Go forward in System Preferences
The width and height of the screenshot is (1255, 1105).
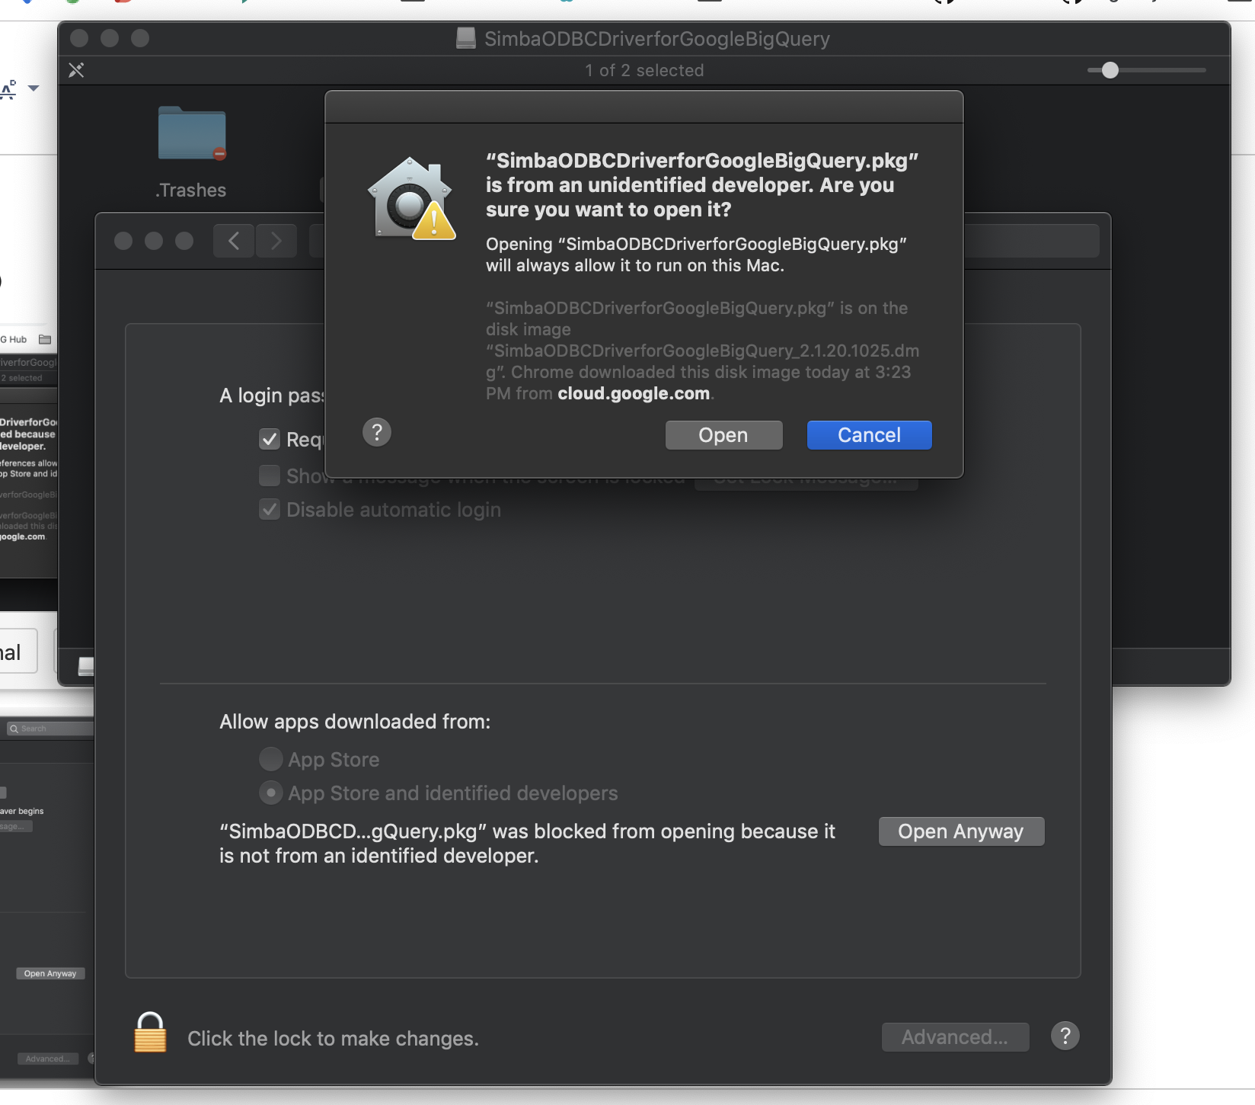click(276, 242)
